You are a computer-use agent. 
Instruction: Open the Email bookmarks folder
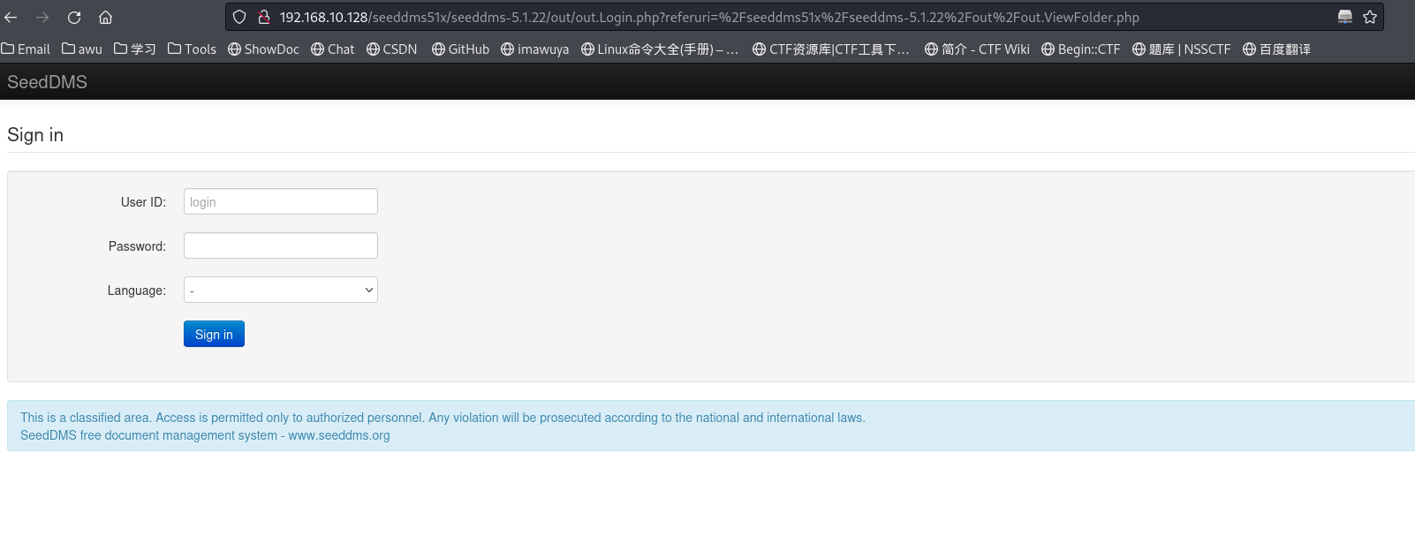[26, 49]
